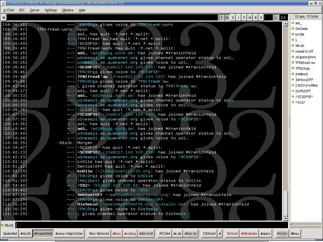
Task: Click the Mix2k nickname button
Action: coord(8,225)
